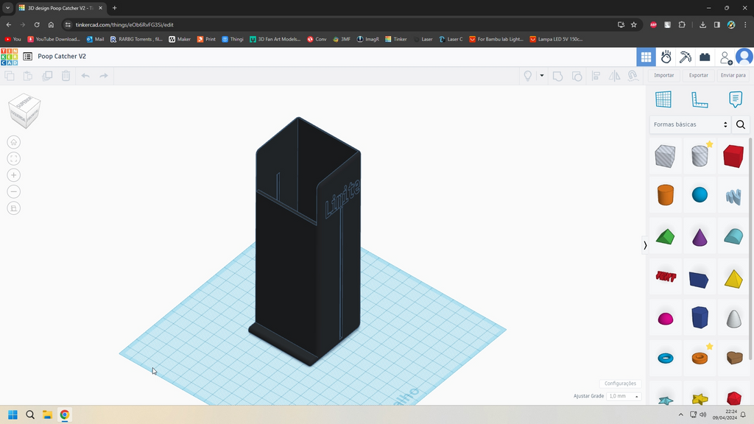
Task: Click the shape search magnifier
Action: point(741,124)
